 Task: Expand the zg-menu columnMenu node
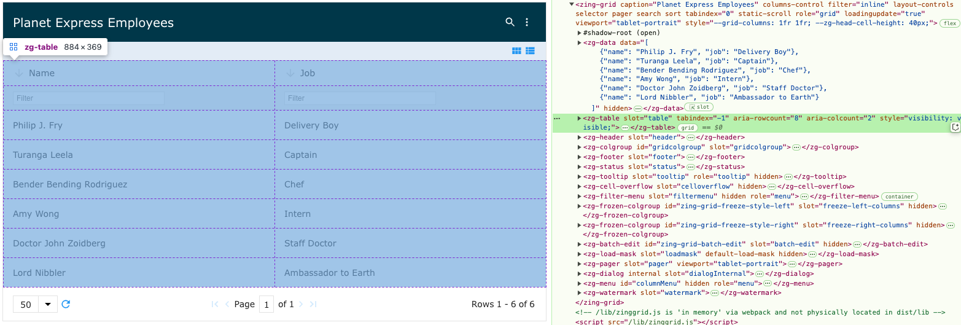pyautogui.click(x=580, y=283)
